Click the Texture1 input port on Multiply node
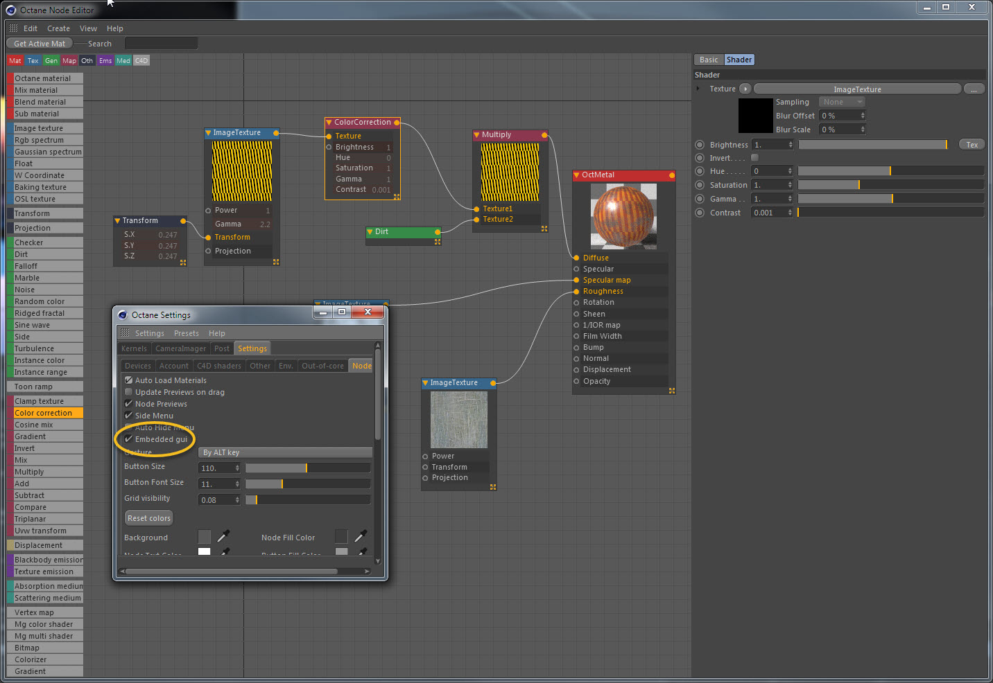The height and width of the screenshot is (683, 993). tap(476, 209)
